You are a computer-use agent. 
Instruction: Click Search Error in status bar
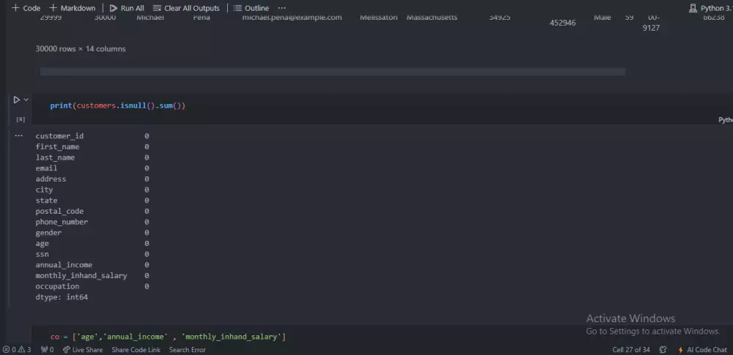click(187, 349)
